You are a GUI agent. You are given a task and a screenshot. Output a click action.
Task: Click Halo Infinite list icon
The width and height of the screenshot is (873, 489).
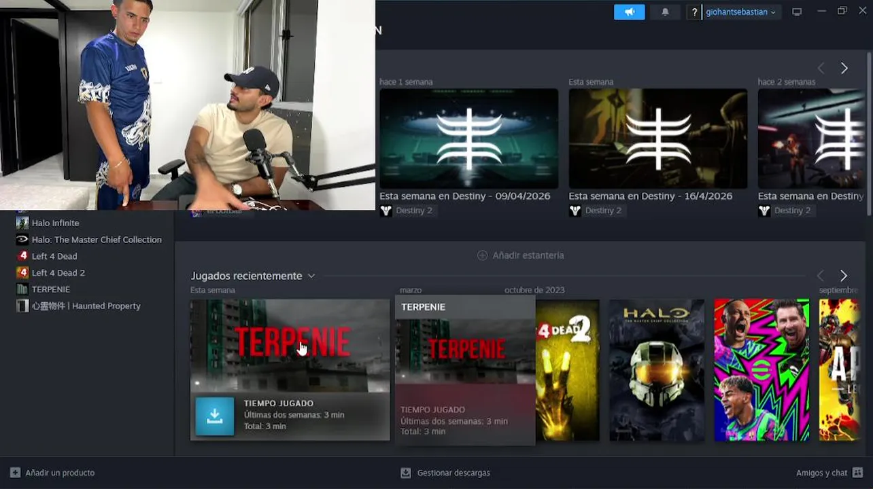pyautogui.click(x=22, y=223)
